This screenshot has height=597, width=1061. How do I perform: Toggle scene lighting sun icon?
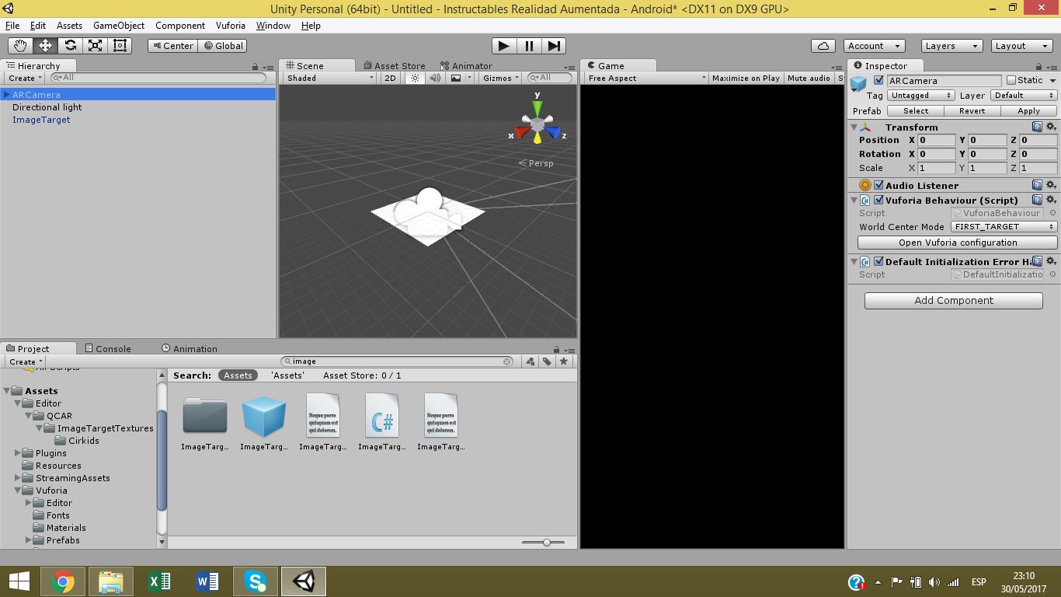tap(415, 78)
